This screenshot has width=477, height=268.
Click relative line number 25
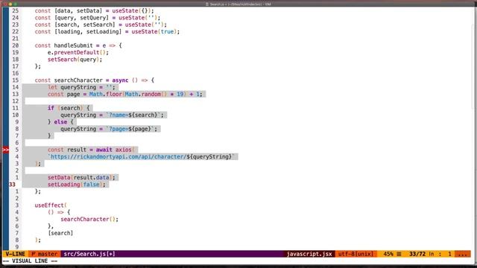click(15, 10)
